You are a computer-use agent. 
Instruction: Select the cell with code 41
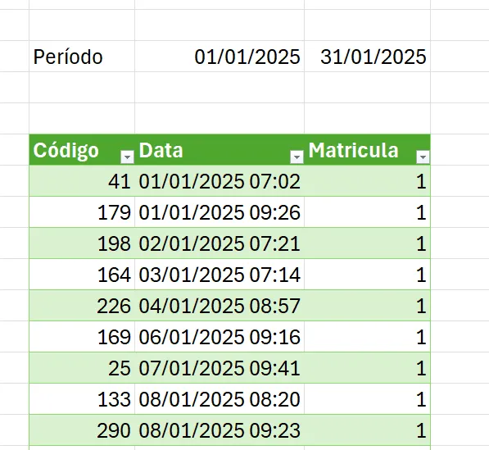pos(82,181)
